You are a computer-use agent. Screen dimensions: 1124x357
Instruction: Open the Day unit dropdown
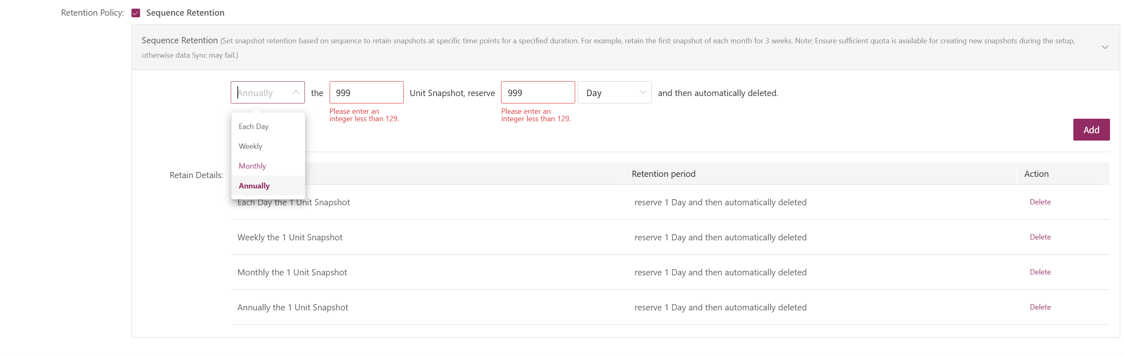click(x=614, y=92)
